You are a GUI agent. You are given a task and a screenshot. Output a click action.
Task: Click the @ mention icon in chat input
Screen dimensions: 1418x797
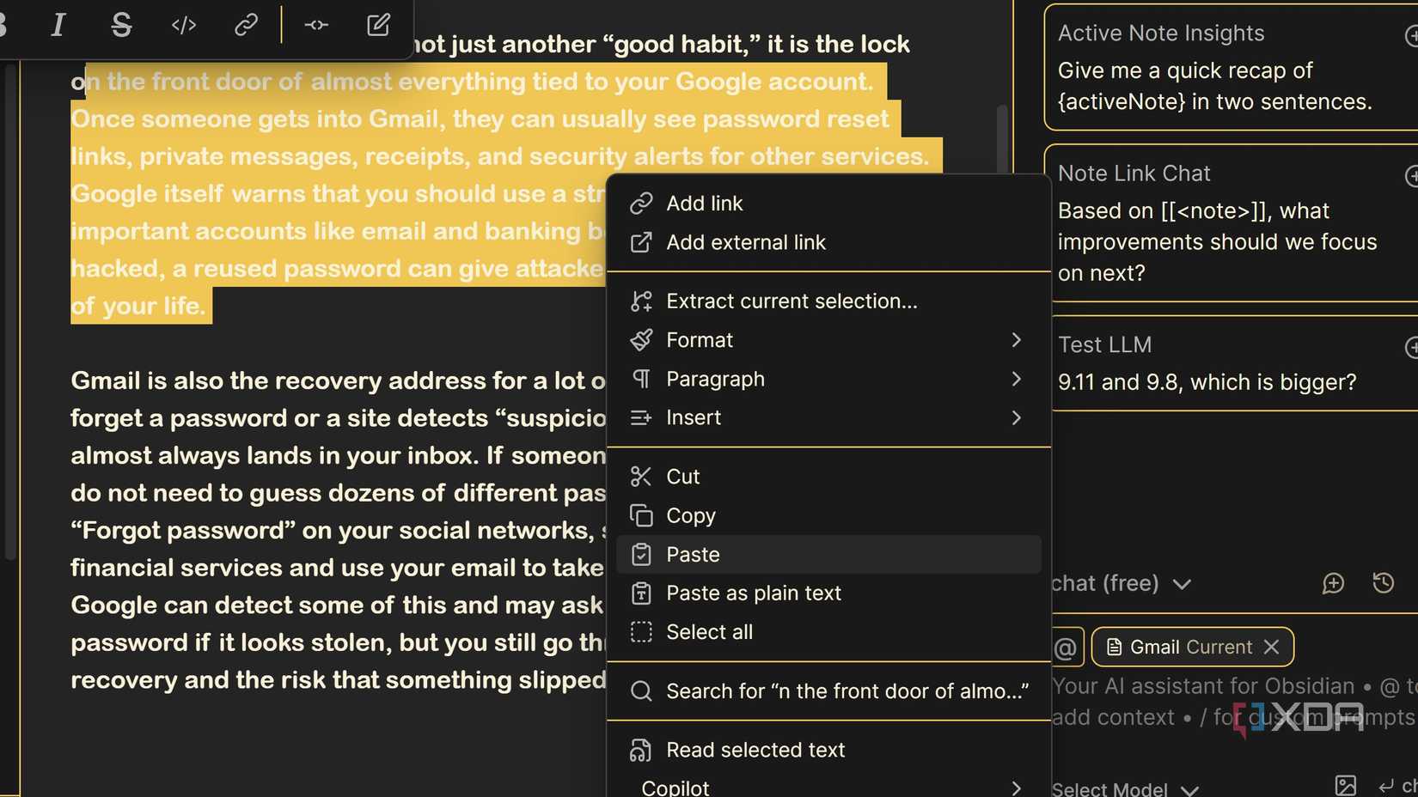coord(1067,648)
